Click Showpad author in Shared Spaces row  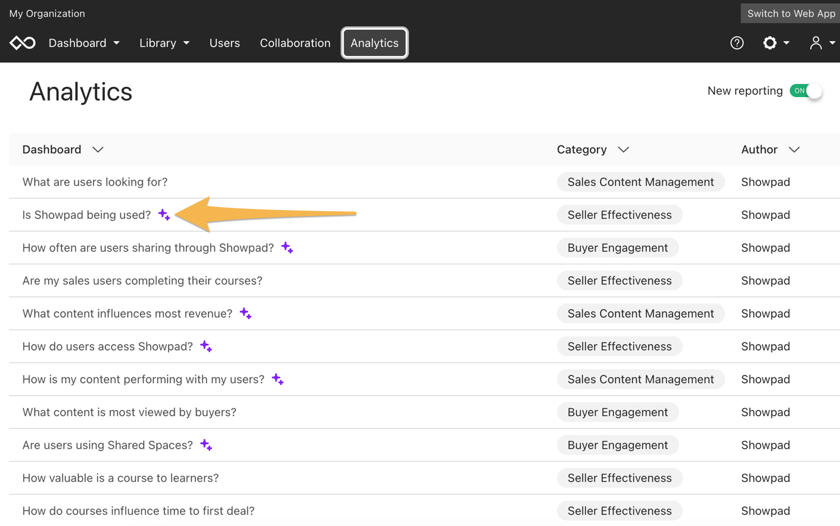point(766,445)
